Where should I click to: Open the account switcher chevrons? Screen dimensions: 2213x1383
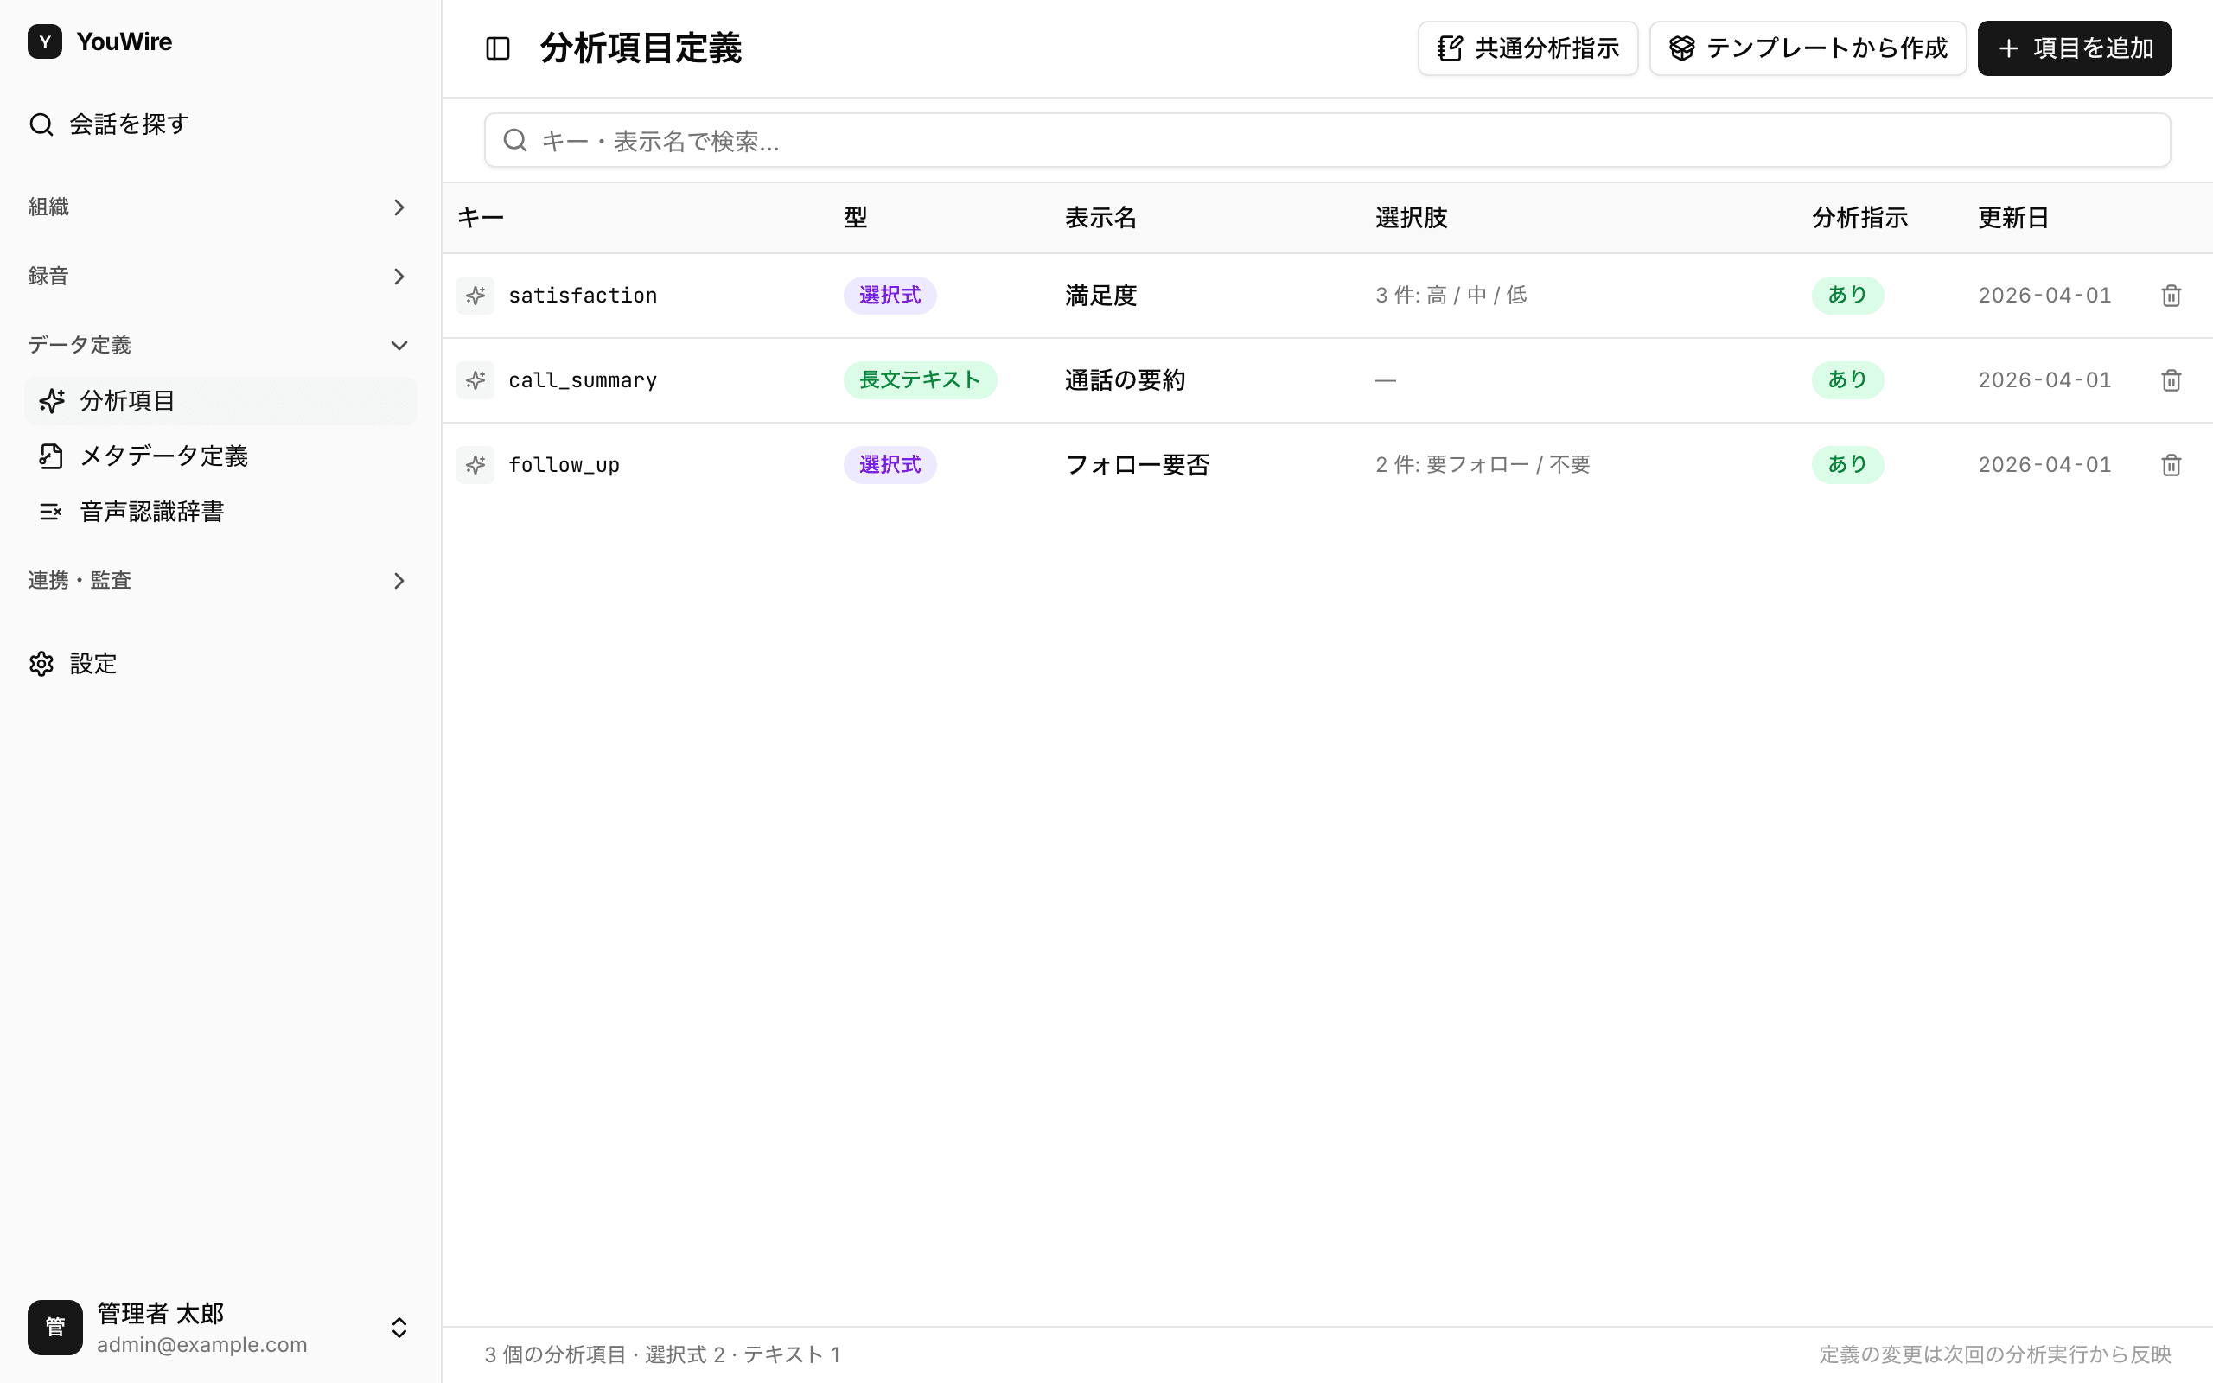coord(399,1327)
